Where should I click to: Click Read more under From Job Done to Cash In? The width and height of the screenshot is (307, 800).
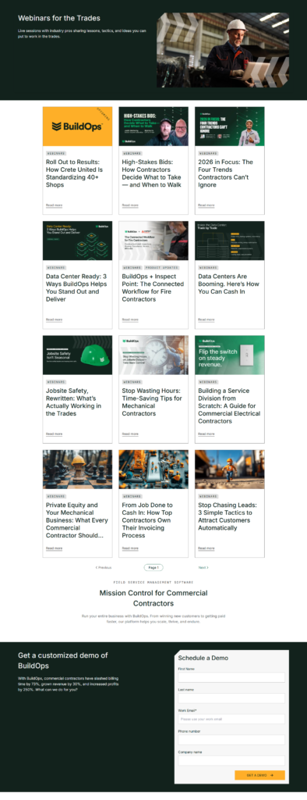(x=130, y=548)
